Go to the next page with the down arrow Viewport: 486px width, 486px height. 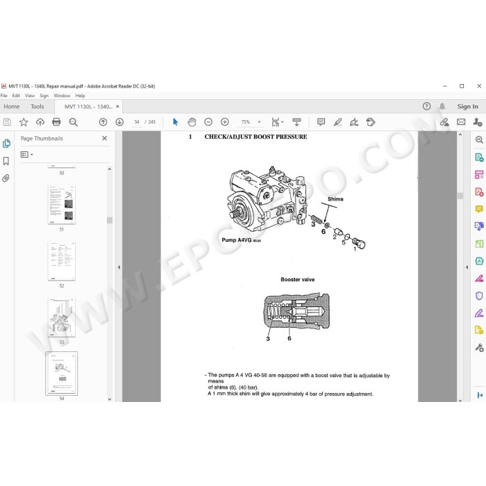(119, 122)
